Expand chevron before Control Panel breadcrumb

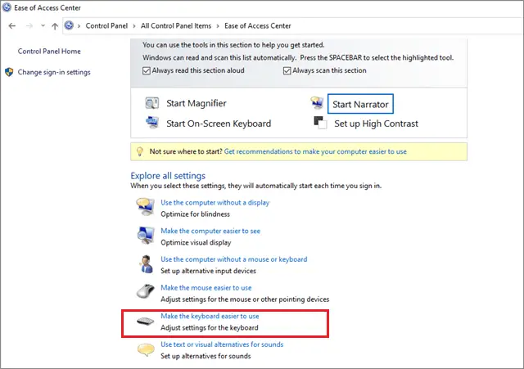[79, 25]
